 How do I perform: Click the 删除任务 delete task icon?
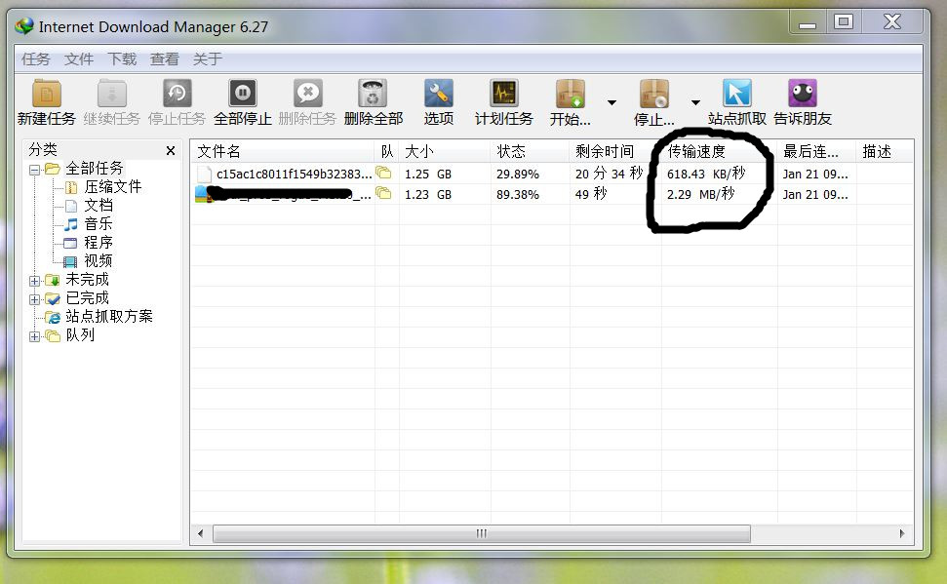pyautogui.click(x=307, y=94)
